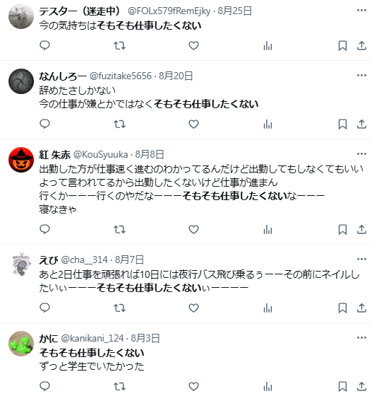Retweet えび's post
The width and height of the screenshot is (372, 396).
[119, 308]
